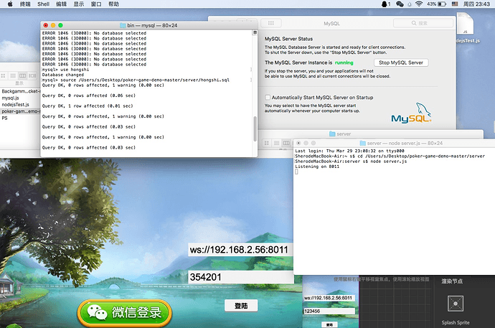
Task: Switch left Finder to icon view
Action: point(3,76)
